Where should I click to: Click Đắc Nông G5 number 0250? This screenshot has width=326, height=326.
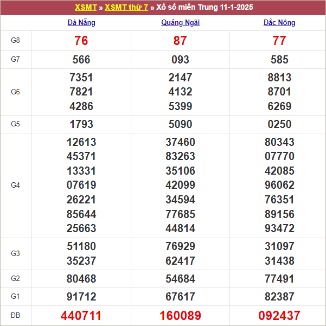279,124
